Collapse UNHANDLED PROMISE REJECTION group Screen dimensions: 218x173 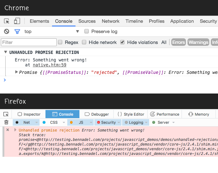(x=6, y=52)
